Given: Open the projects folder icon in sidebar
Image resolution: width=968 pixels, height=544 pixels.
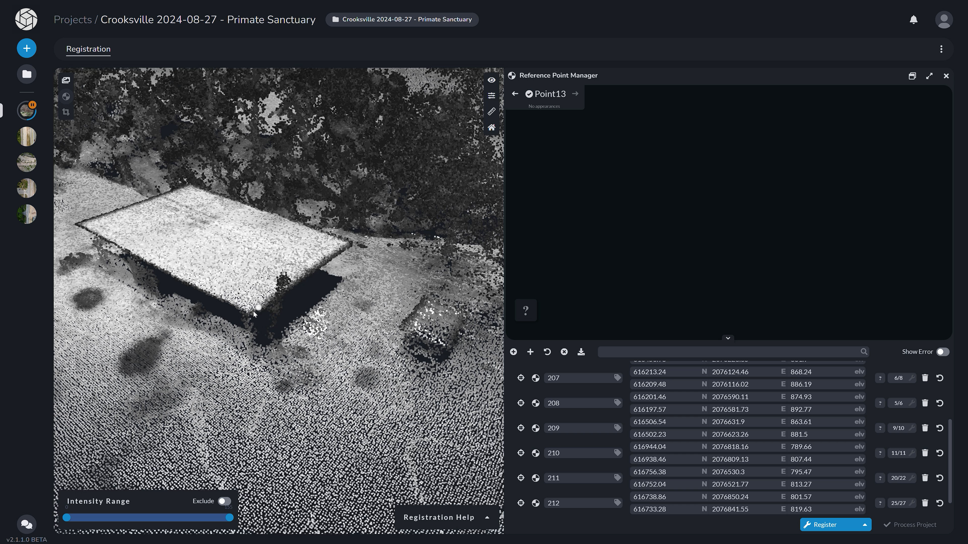Looking at the screenshot, I should click(x=27, y=74).
